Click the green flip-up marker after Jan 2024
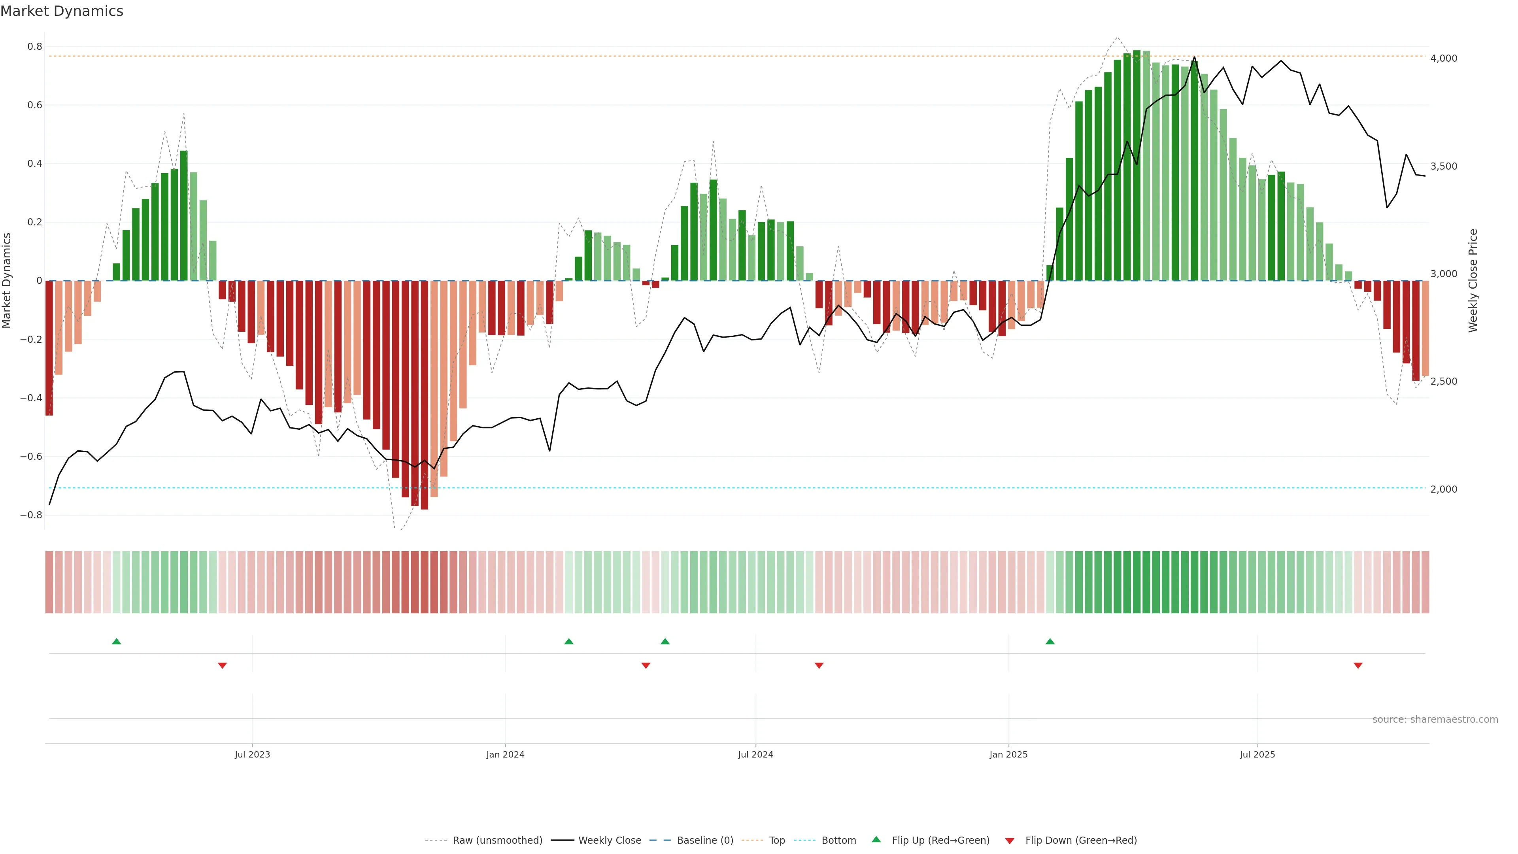 (569, 641)
